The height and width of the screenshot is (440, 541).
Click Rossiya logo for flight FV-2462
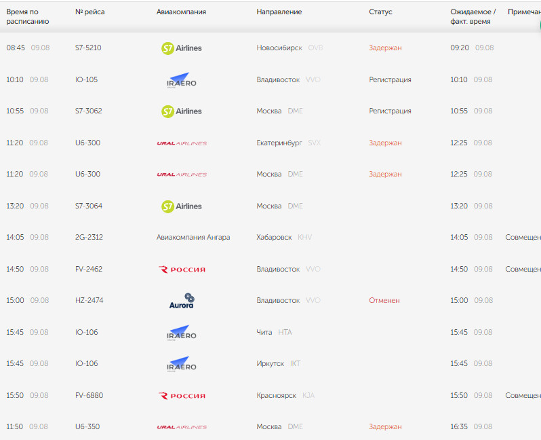[182, 270]
